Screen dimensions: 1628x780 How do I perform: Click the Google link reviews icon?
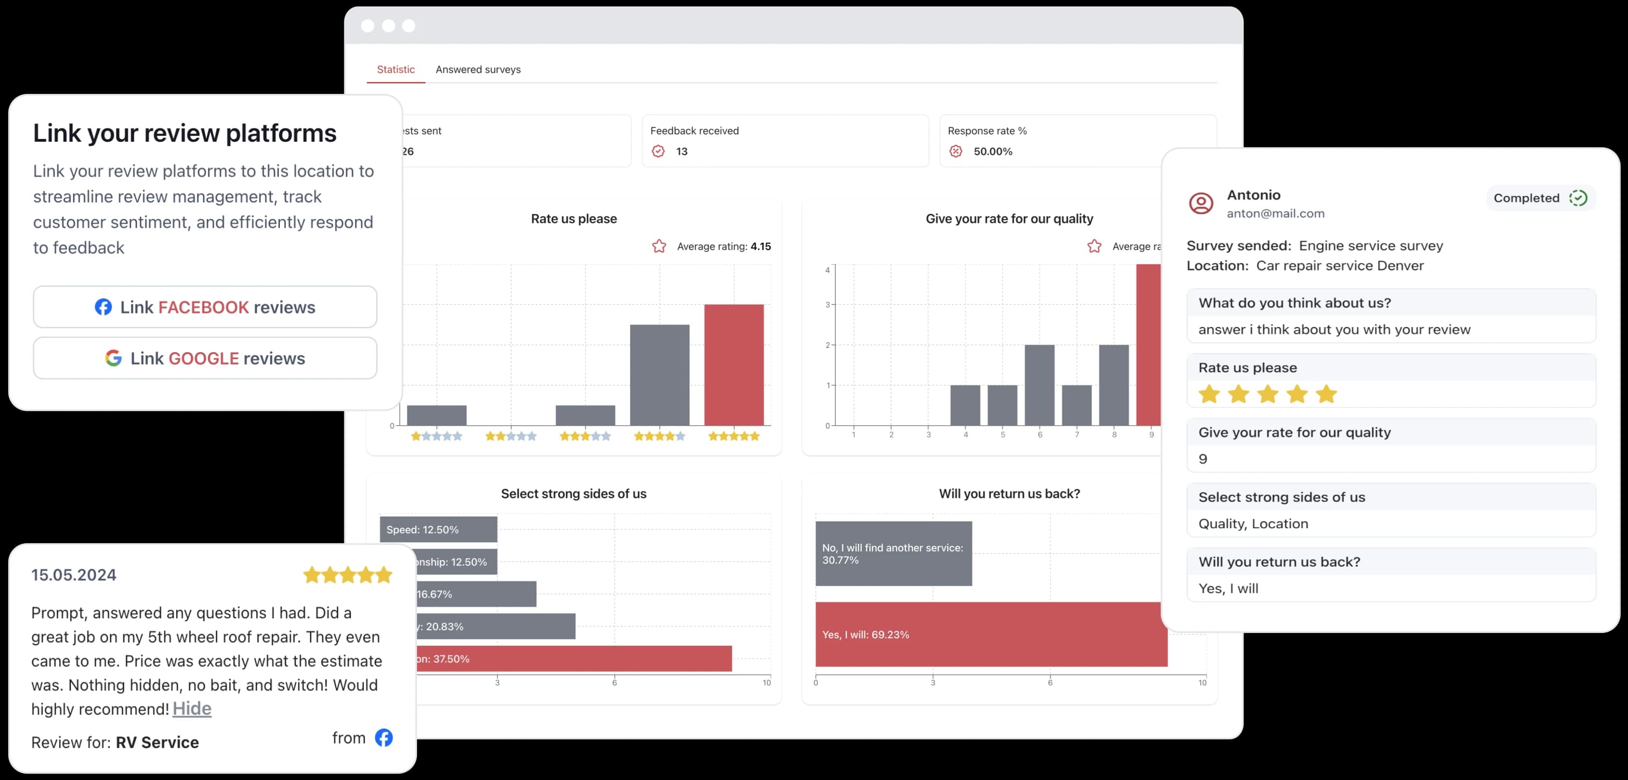[x=112, y=358]
